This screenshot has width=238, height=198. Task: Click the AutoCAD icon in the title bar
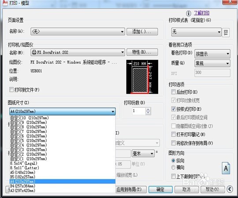coord(5,3)
